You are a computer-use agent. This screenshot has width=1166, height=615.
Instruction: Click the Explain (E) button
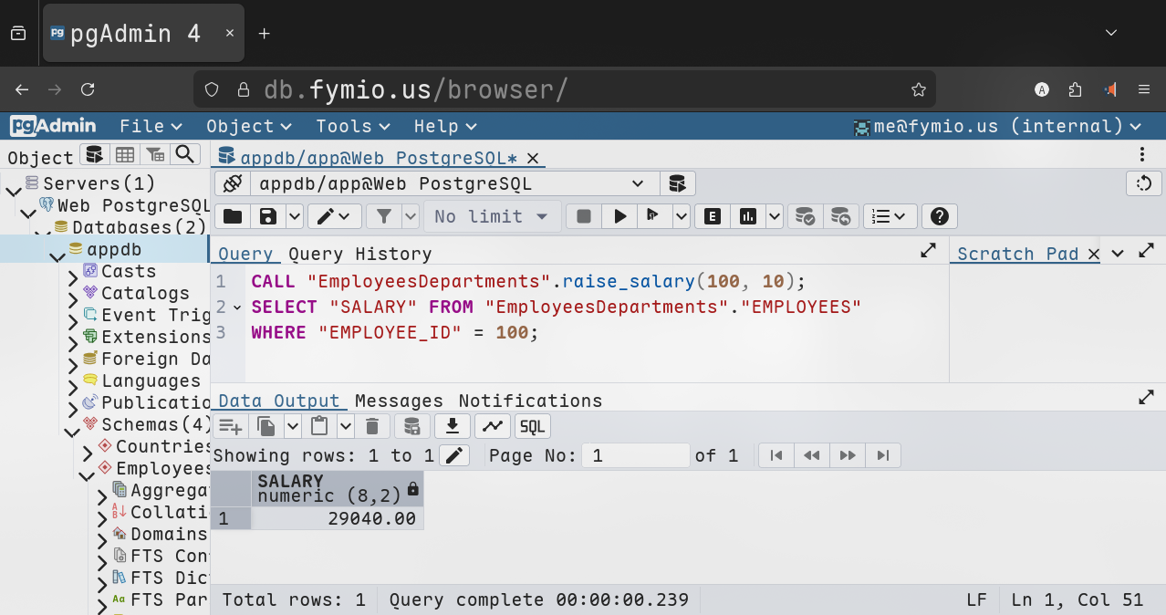(x=712, y=216)
